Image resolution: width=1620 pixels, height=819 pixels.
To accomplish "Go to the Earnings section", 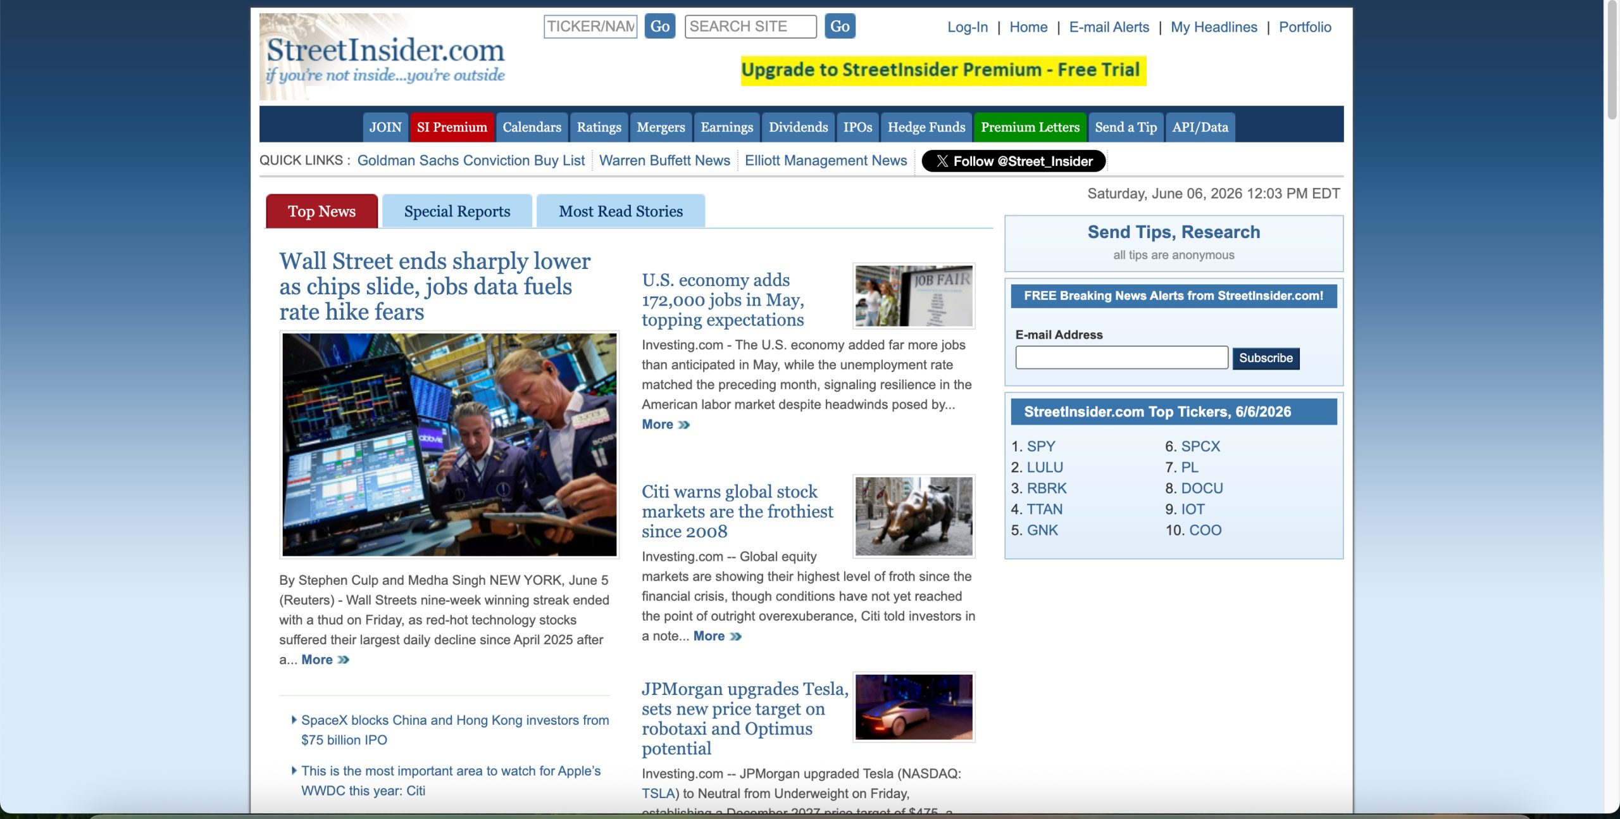I will coord(726,127).
